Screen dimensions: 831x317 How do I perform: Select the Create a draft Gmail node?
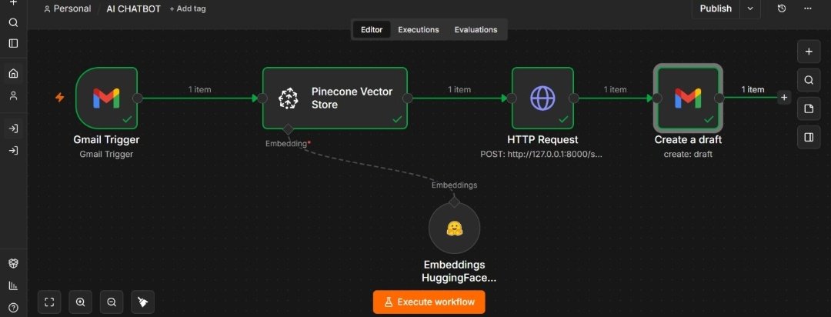pyautogui.click(x=688, y=98)
